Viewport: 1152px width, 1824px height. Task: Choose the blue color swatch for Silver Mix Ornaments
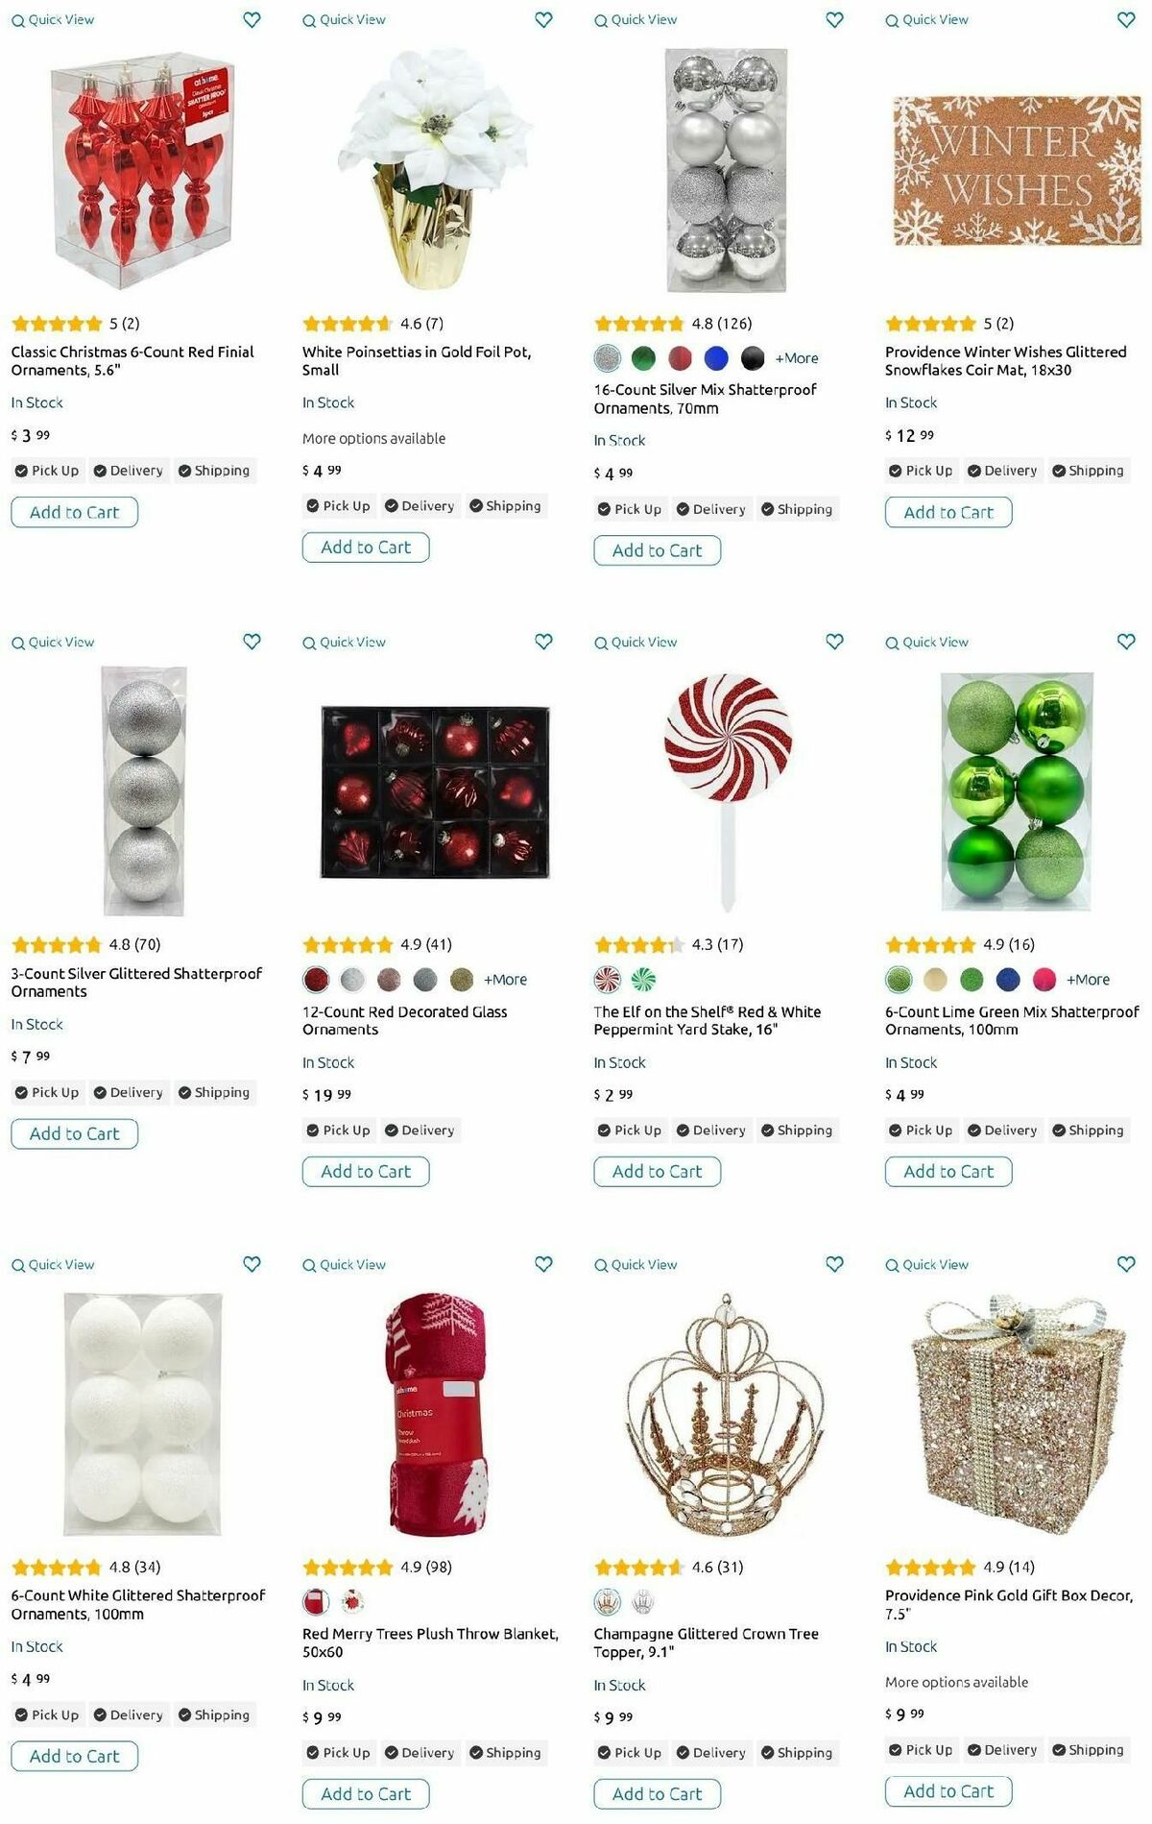pos(716,358)
